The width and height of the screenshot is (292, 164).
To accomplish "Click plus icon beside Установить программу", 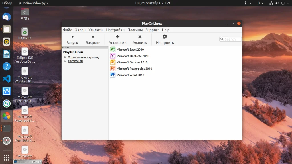I will point(65,57).
